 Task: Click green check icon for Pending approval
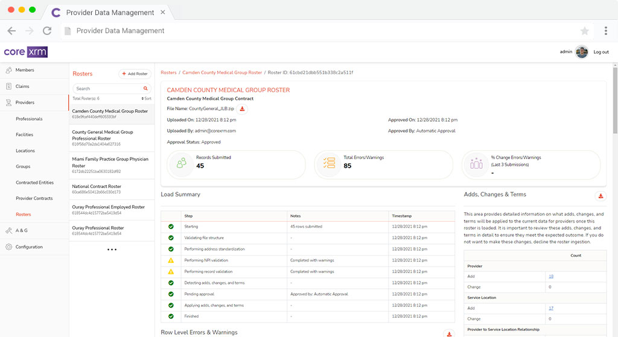click(x=171, y=294)
